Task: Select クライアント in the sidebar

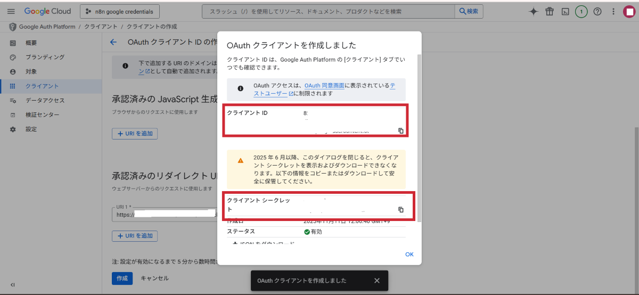Action: click(x=42, y=86)
